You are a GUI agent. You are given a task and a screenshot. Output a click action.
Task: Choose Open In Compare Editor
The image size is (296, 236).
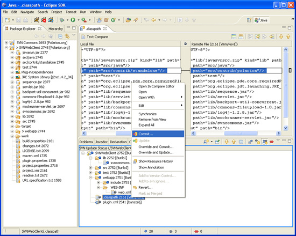point(158,86)
